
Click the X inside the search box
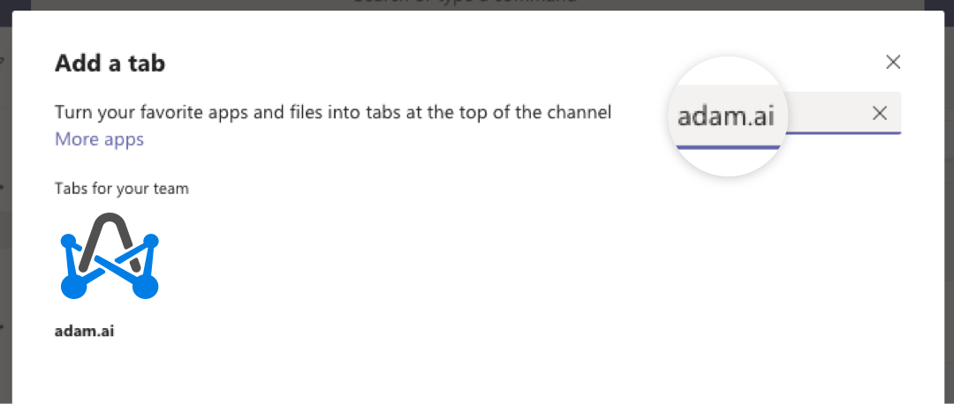pyautogui.click(x=880, y=112)
